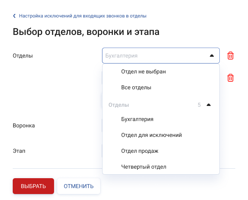The image size is (248, 200).
Task: Pick 'Отдел продаж' from the dropdown
Action: (161, 151)
